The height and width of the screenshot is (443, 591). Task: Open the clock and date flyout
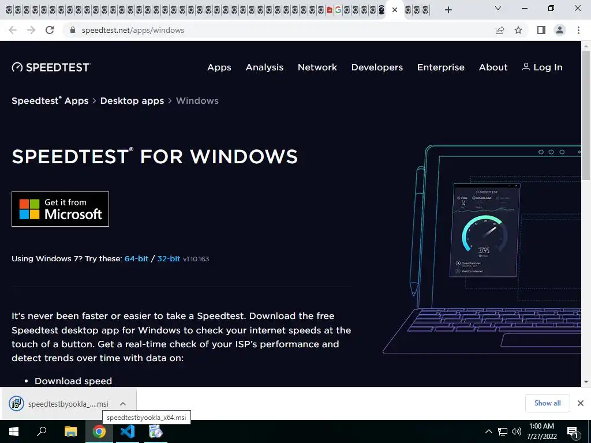point(541,431)
